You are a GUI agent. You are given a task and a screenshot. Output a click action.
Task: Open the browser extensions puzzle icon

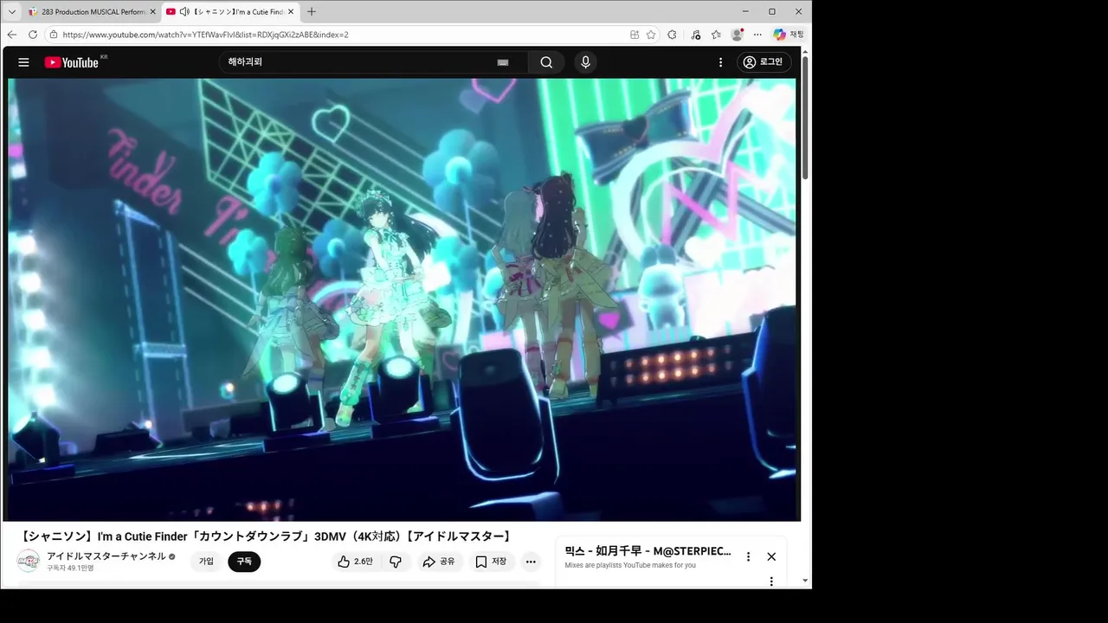pyautogui.click(x=672, y=35)
